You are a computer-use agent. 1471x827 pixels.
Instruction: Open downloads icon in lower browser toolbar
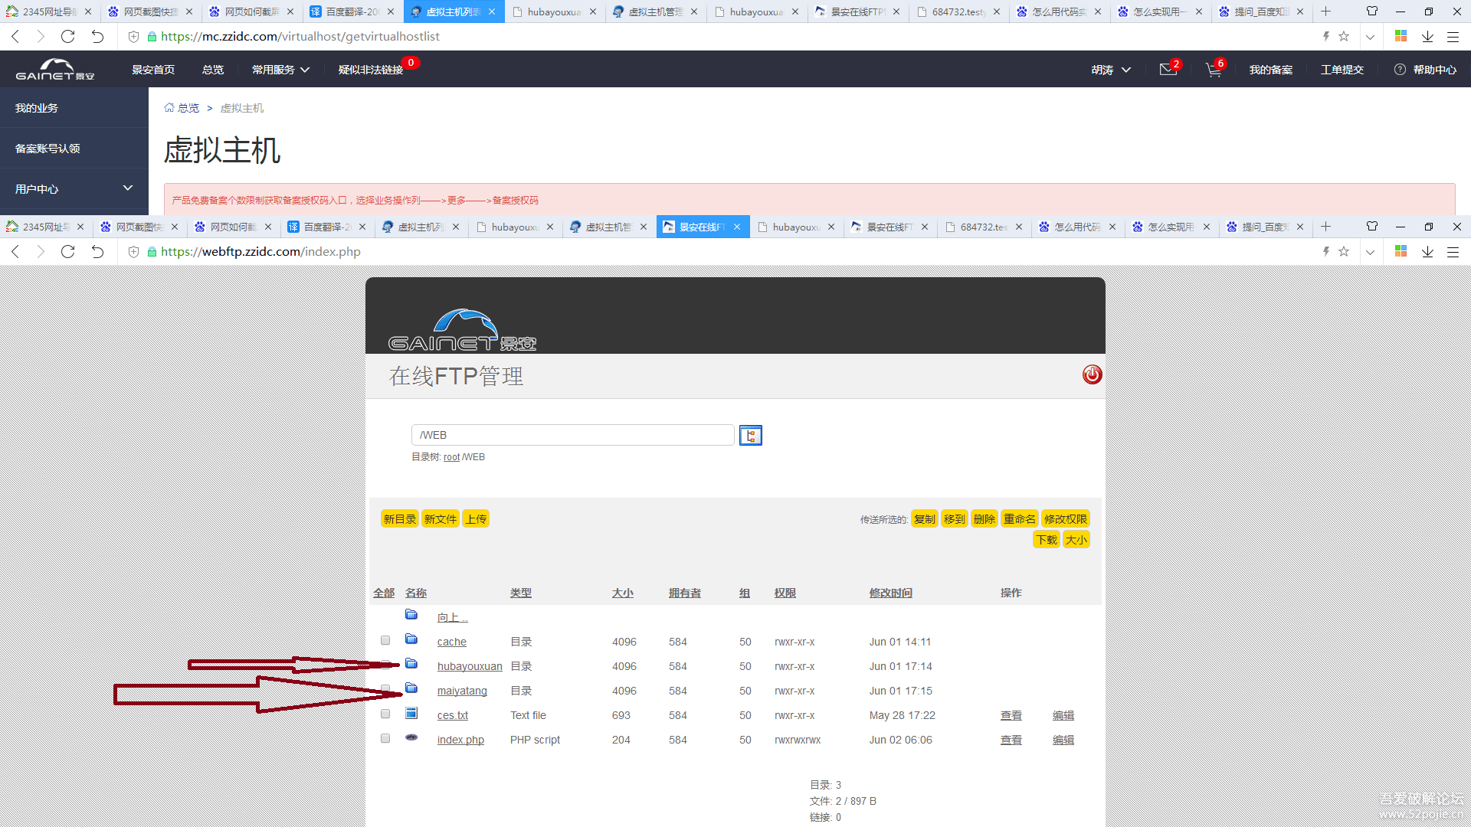tap(1427, 251)
